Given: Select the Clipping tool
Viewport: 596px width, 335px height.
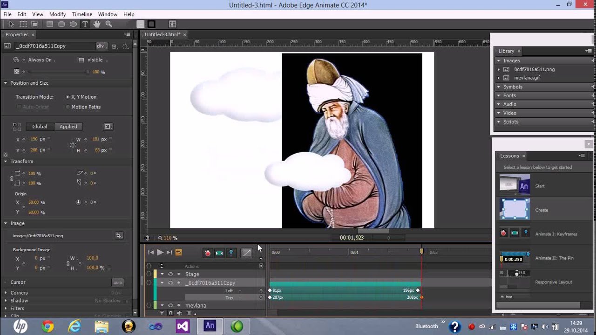Looking at the screenshot, I should coord(35,24).
